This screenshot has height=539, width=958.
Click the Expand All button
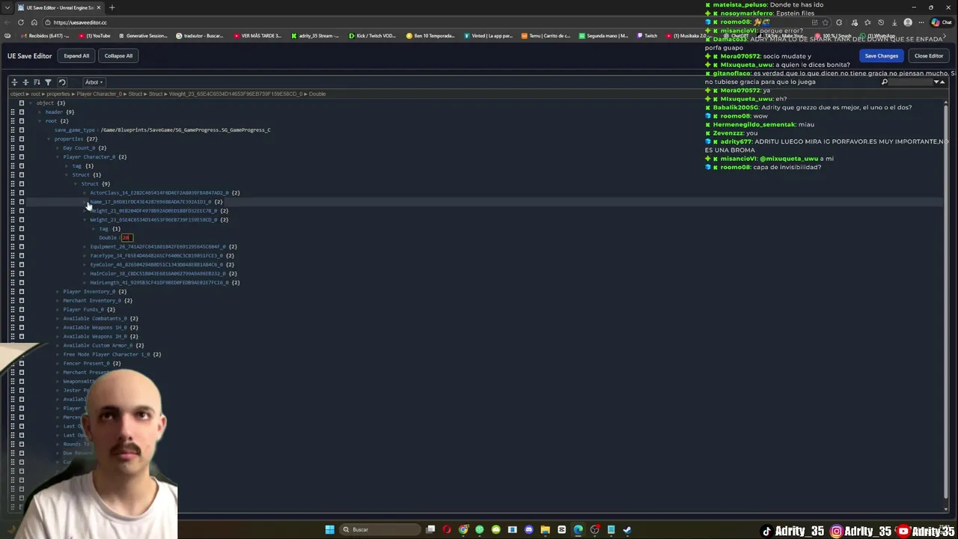76,56
